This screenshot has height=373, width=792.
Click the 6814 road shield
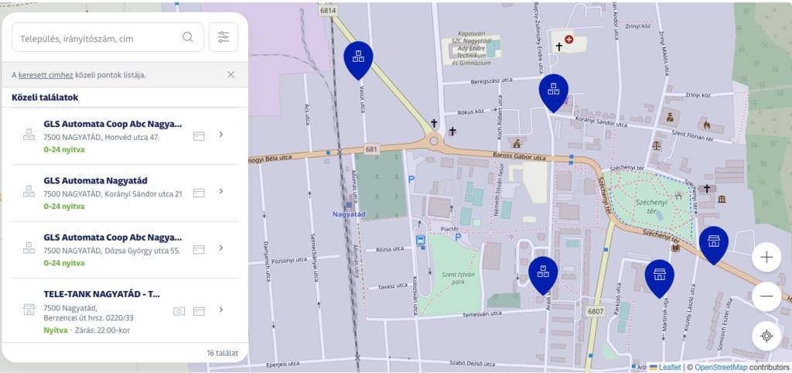click(327, 10)
